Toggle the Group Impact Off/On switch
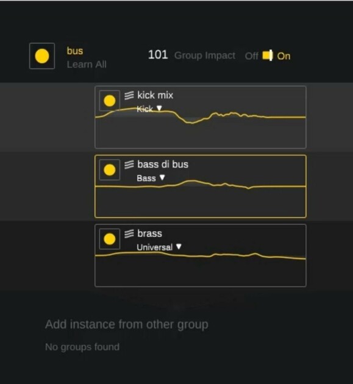Viewport: 353px width, 384px height. coord(267,55)
